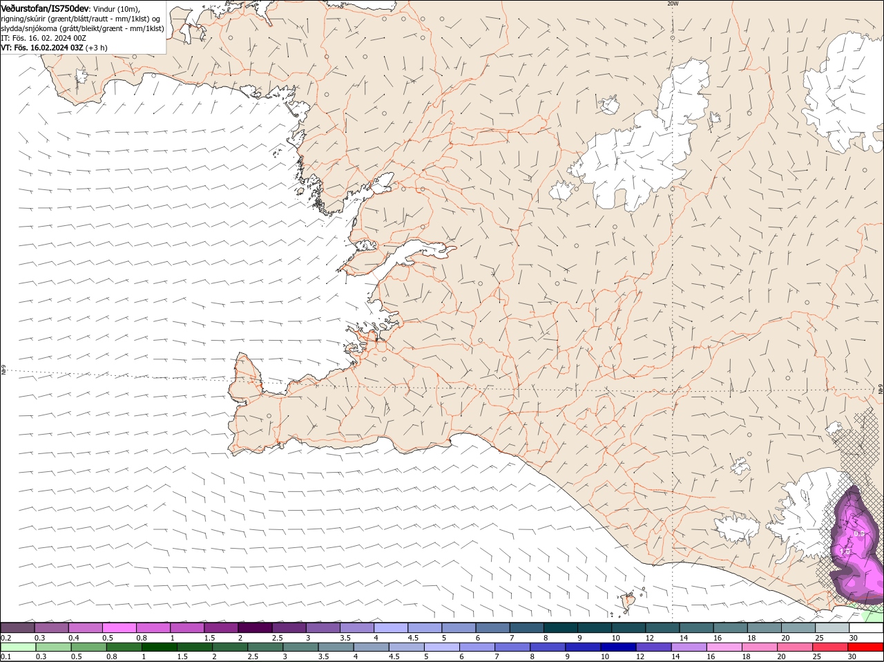Select the darkest purple swatch labeled 2 in upper scale
The image size is (884, 662).
(x=255, y=627)
